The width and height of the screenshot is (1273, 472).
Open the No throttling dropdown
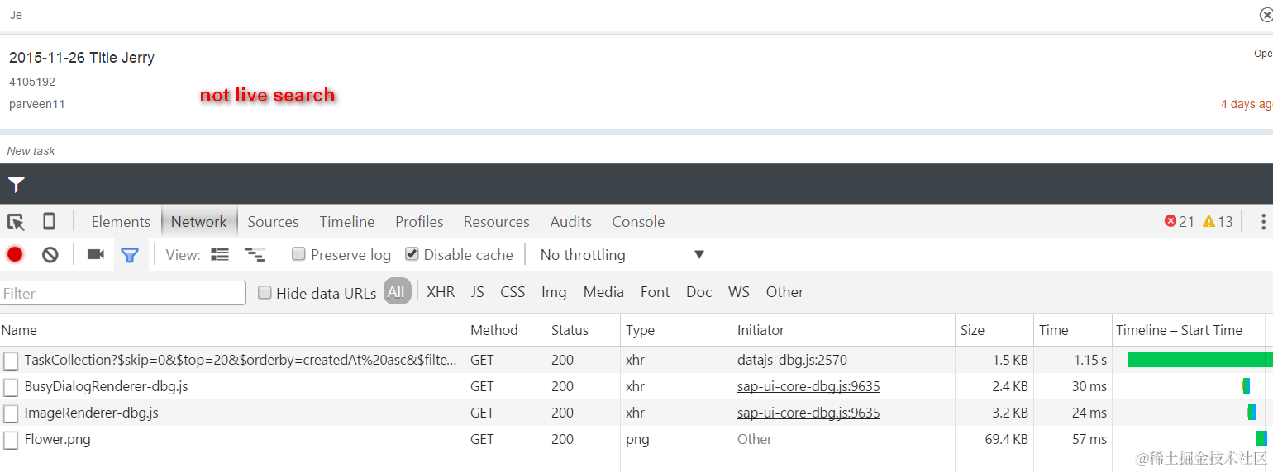[x=622, y=254]
